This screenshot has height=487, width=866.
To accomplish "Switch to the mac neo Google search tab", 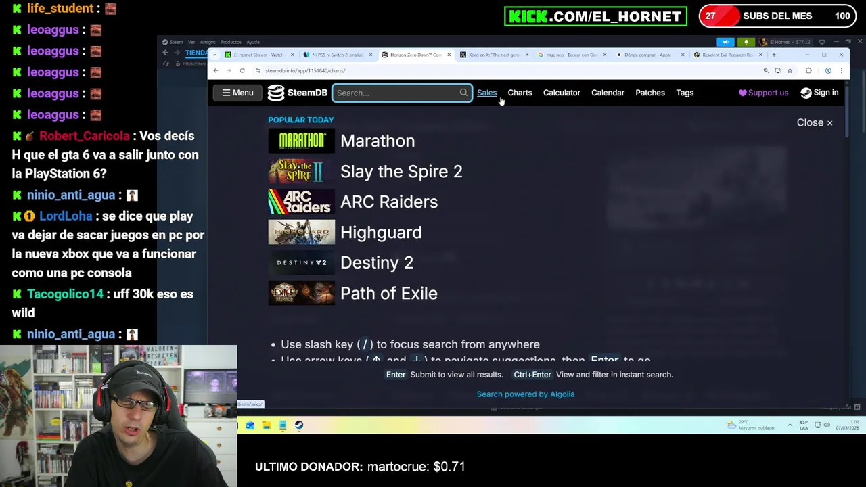I will point(572,55).
